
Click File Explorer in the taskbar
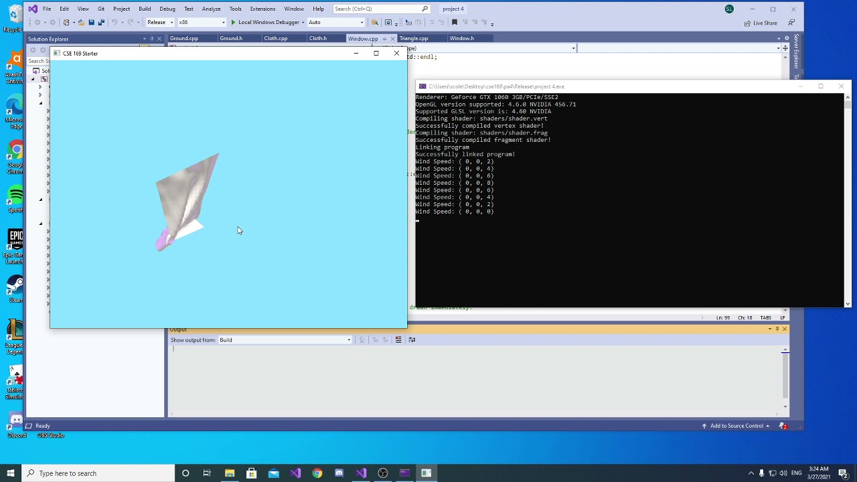click(230, 473)
